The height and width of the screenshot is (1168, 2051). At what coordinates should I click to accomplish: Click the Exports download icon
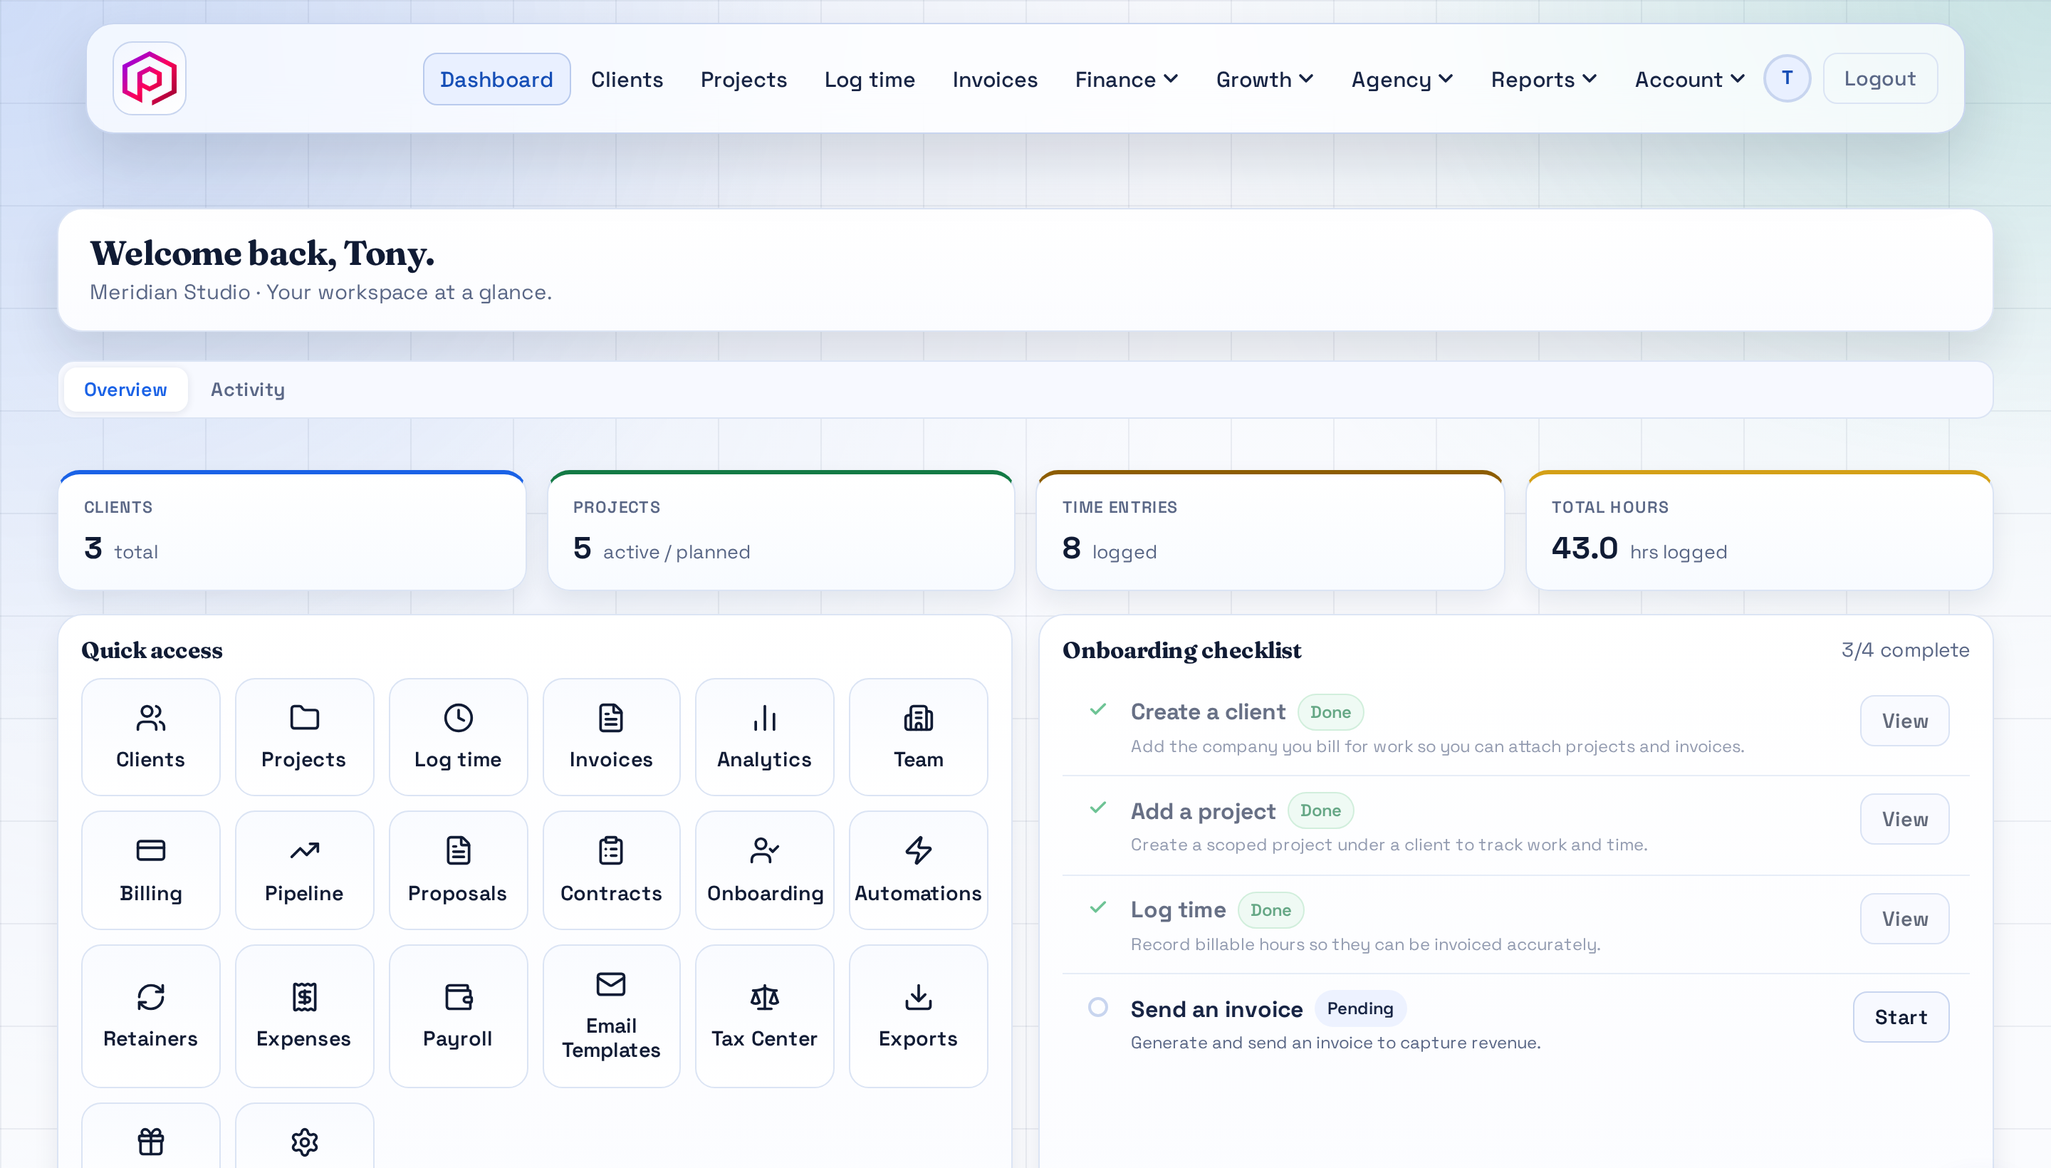tap(918, 997)
